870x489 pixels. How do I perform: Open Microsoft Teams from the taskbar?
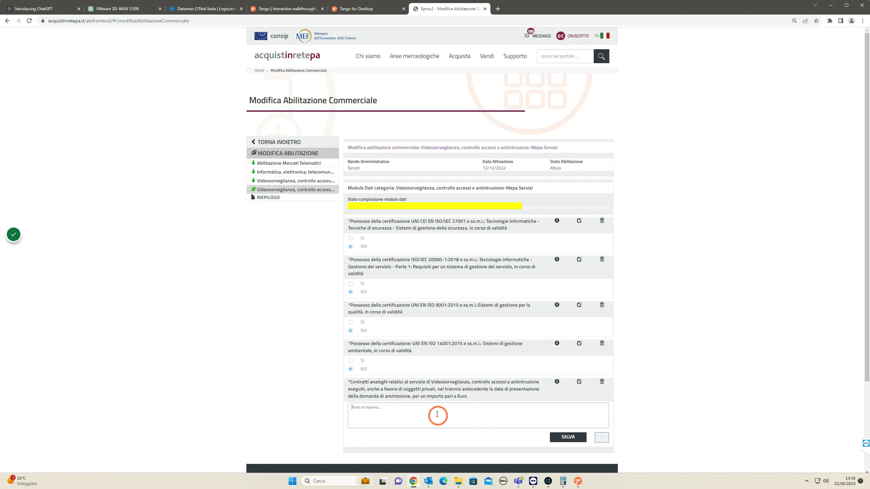click(518, 481)
